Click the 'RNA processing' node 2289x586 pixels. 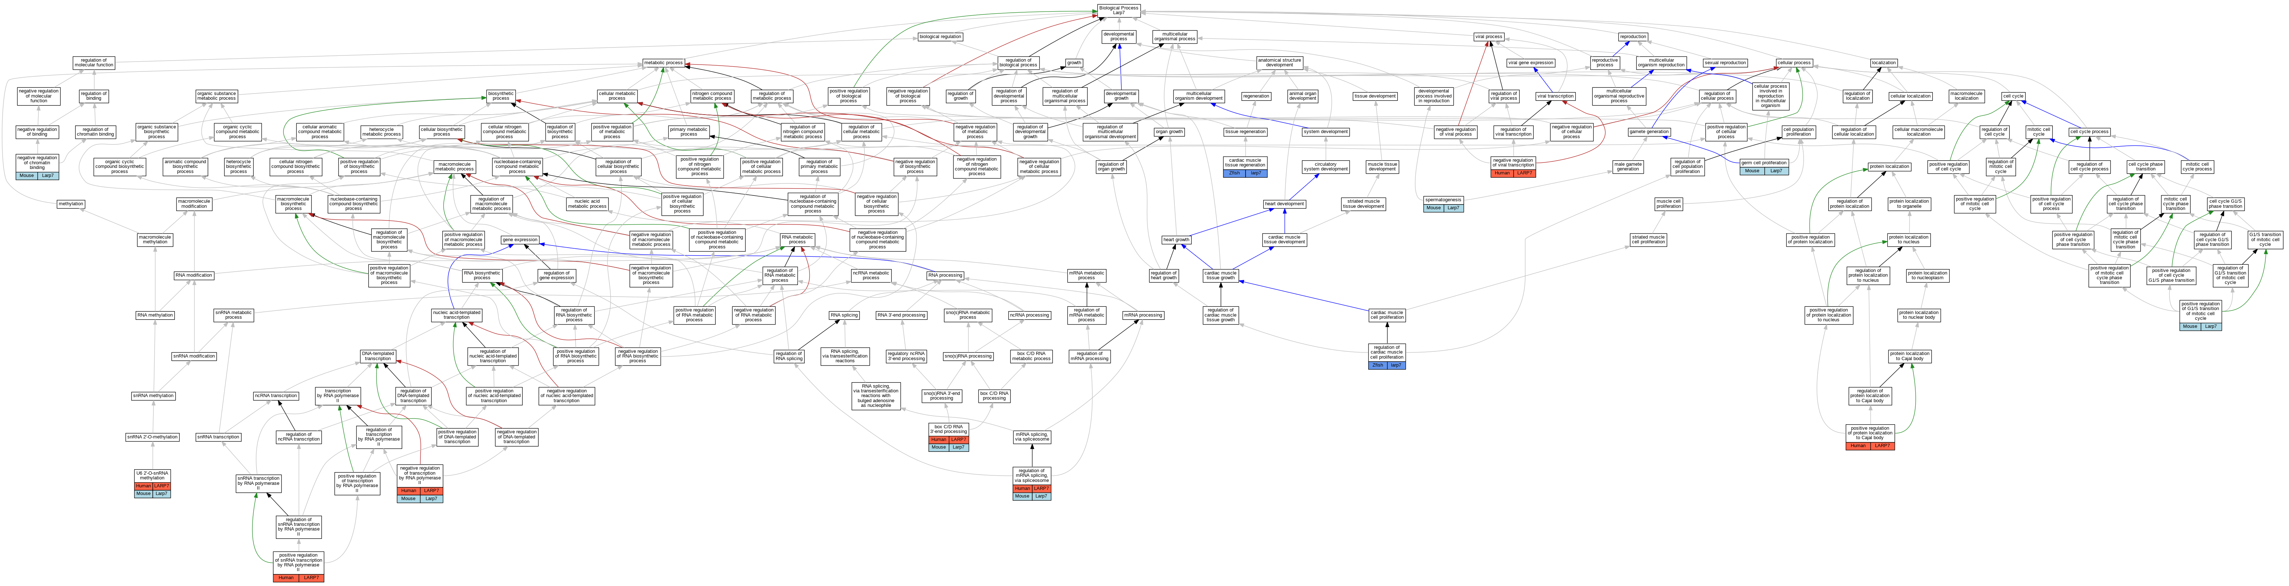point(944,275)
